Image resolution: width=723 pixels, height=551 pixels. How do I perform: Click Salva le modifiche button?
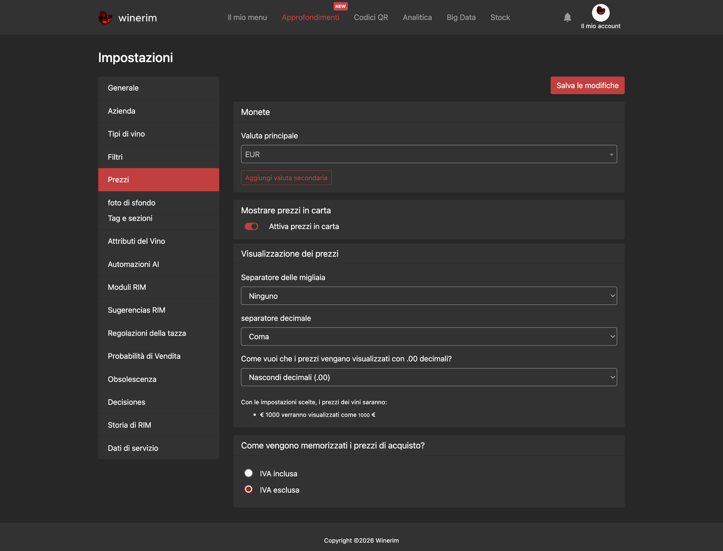click(x=588, y=85)
